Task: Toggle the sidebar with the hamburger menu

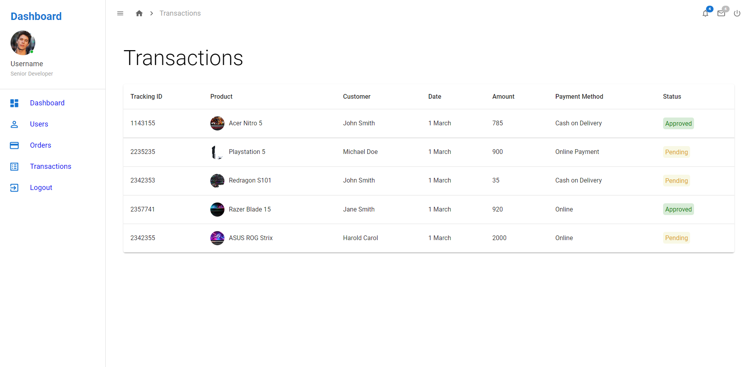Action: click(120, 13)
